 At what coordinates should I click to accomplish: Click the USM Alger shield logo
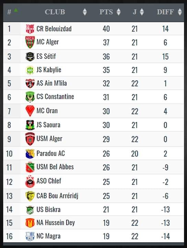pyautogui.click(x=30, y=139)
